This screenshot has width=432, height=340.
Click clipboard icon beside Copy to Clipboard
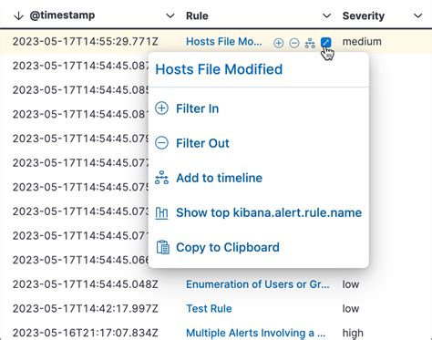pos(163,247)
